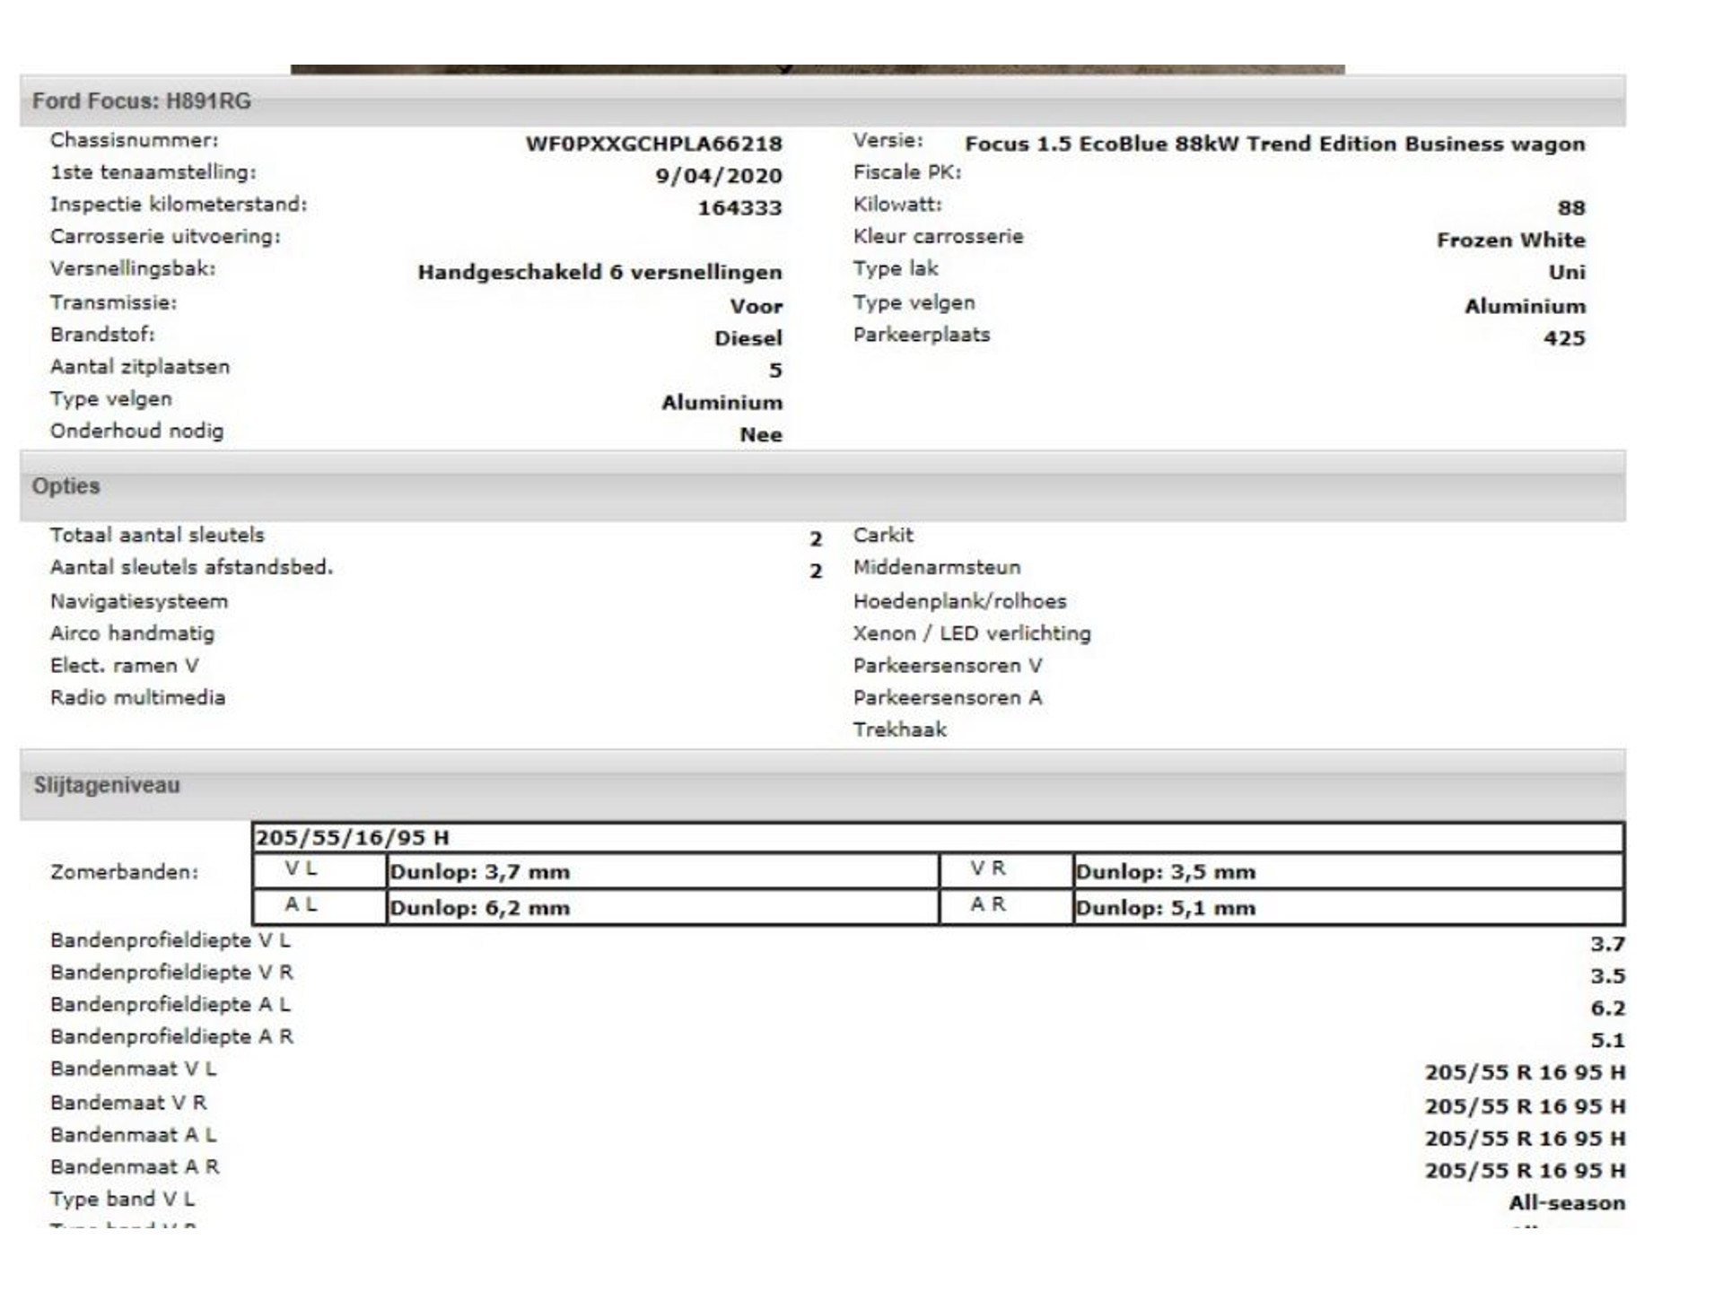This screenshot has width=1723, height=1292.
Task: Click the Kilowatt value 88
Action: (x=1570, y=208)
